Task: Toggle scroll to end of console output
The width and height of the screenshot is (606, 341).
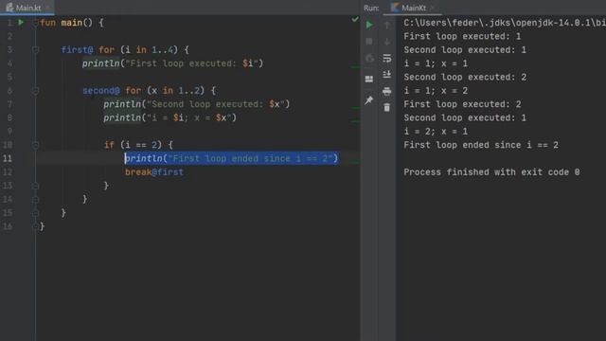Action: (x=387, y=75)
